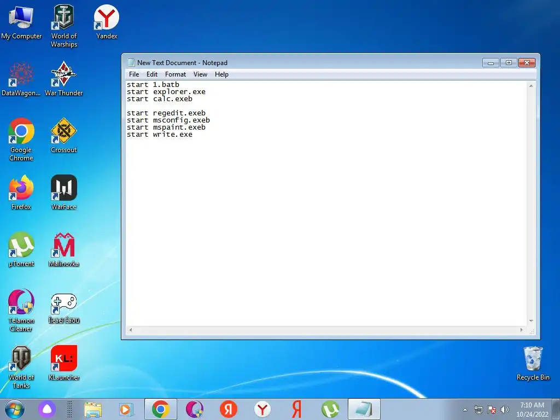560x420 pixels.
Task: Select µTorrent desktop shortcut
Action: [x=21, y=249]
